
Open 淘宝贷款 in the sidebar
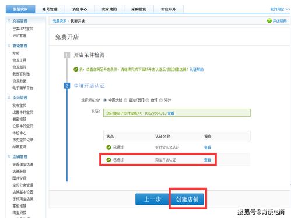(x=19, y=213)
